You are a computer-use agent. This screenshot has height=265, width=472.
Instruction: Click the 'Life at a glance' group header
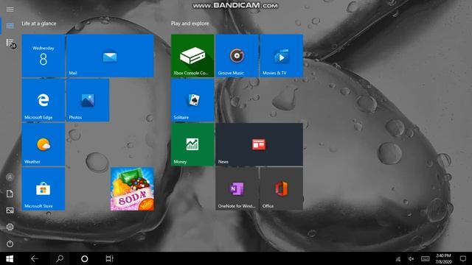[x=39, y=24]
